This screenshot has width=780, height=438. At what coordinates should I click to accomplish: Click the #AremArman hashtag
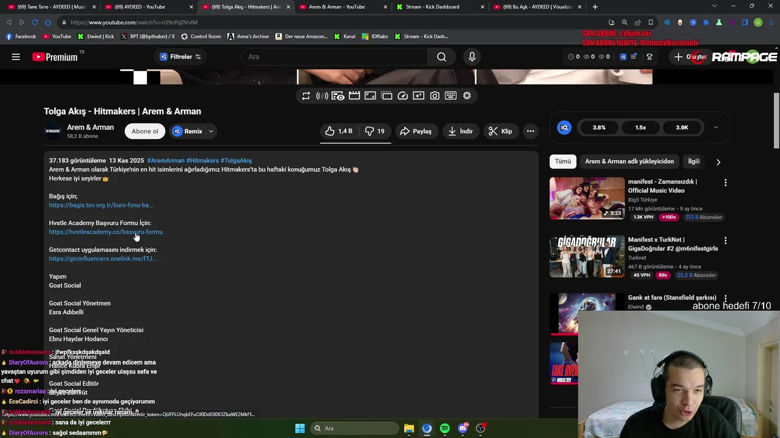coord(166,161)
